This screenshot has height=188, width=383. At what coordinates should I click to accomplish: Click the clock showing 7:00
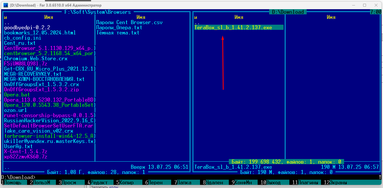pos(376,12)
